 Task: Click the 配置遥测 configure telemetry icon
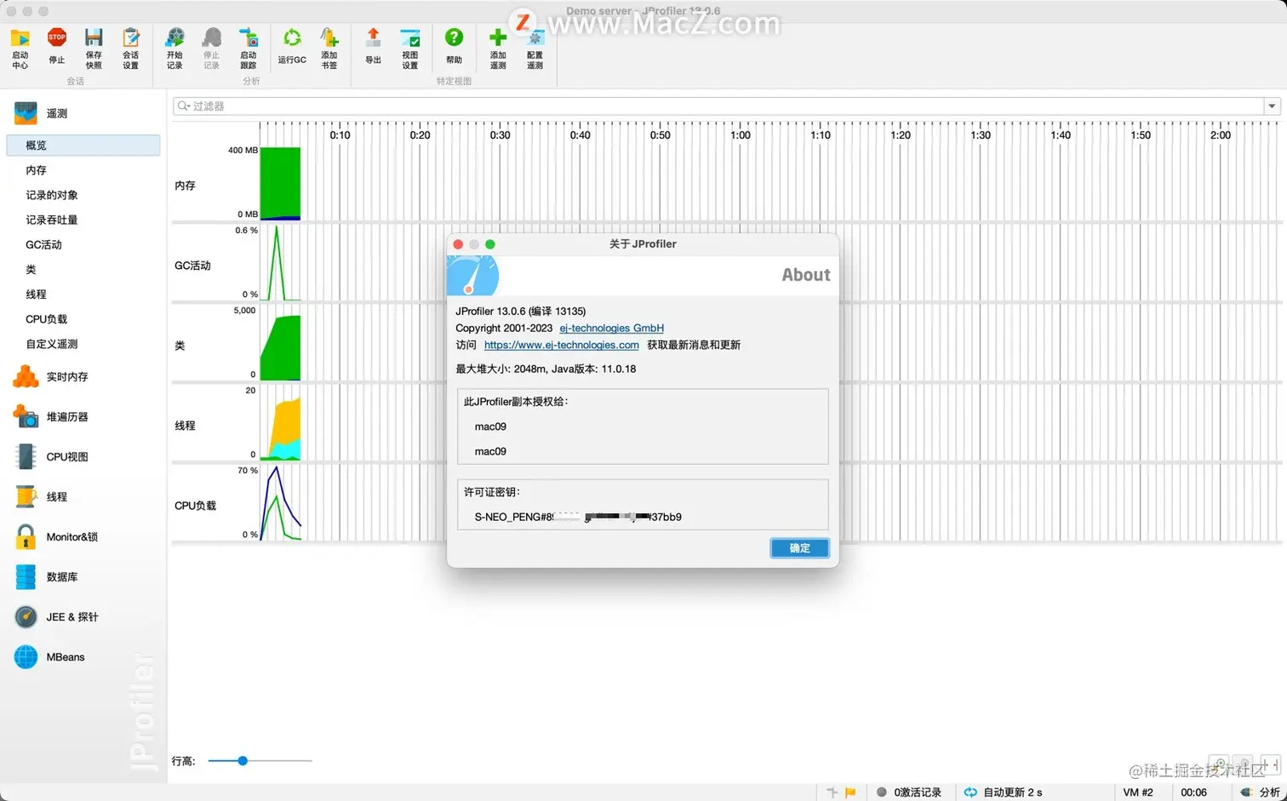[x=535, y=38]
